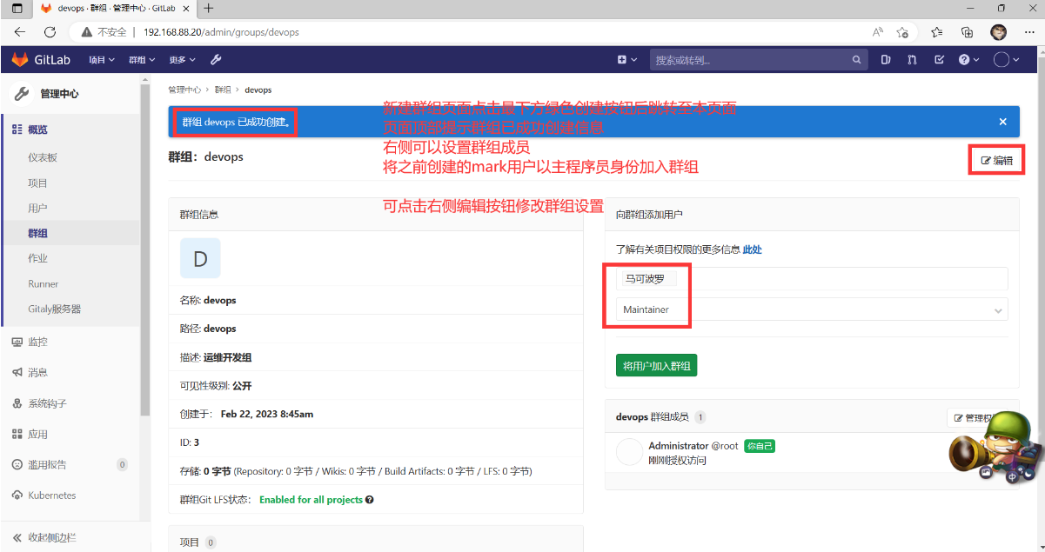Click 将用户加入群组 green button
The width and height of the screenshot is (1045, 552).
pyautogui.click(x=656, y=365)
